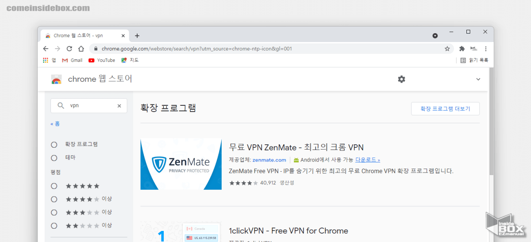
Task: Click the browser address bar URL
Action: 196,49
